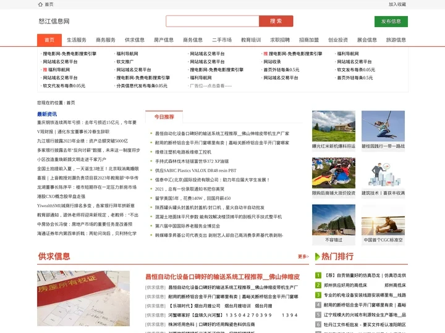This screenshot has width=445, height=333.
Task: Click the 怒江信息网 site logo
Action: 54,22
